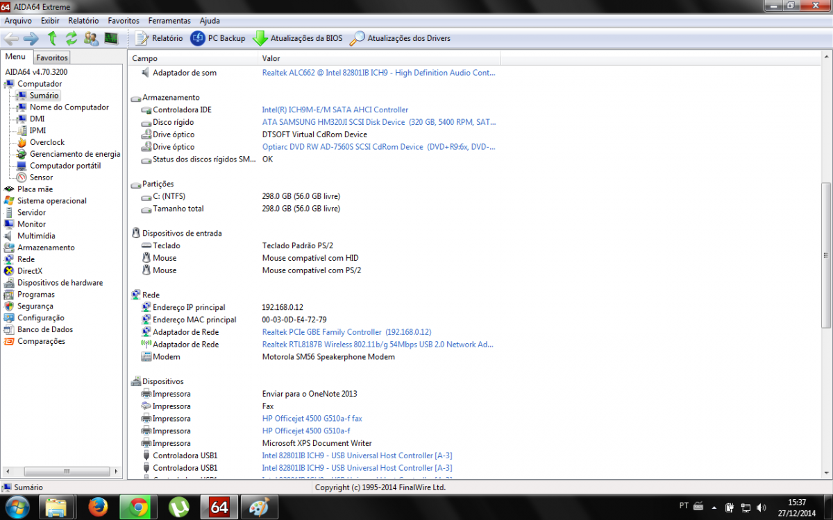Image resolution: width=833 pixels, height=520 pixels.
Task: Open the HP Officejet 4500 G510a-f fax link
Action: tap(312, 419)
